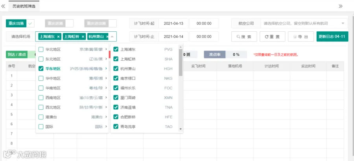Toggle the 重庆出港 switch
The width and height of the screenshot is (354, 161).
click(20, 23)
